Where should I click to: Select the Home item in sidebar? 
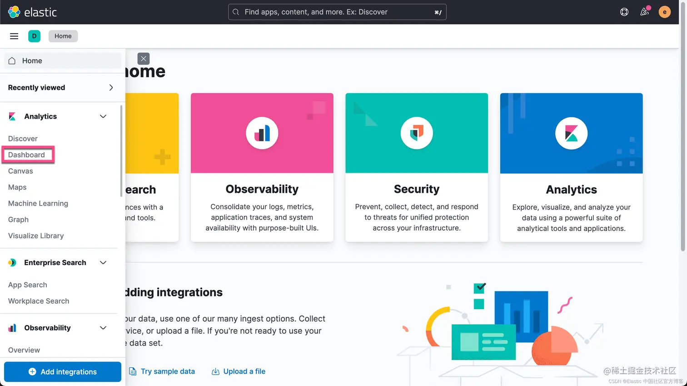point(63,60)
